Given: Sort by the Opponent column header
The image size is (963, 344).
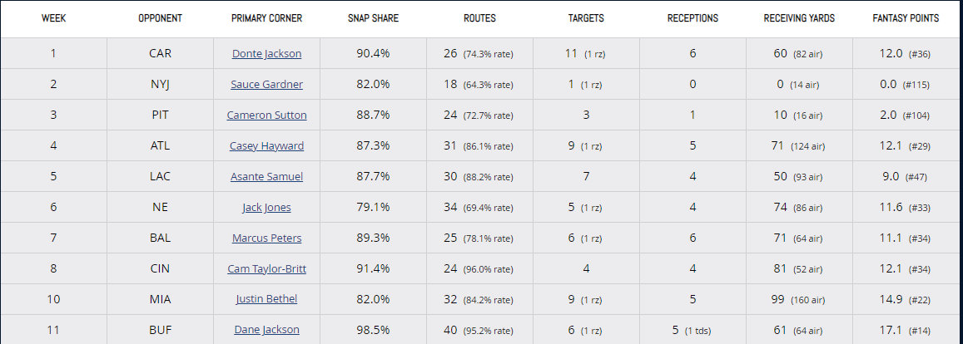Looking at the screenshot, I should (x=160, y=18).
